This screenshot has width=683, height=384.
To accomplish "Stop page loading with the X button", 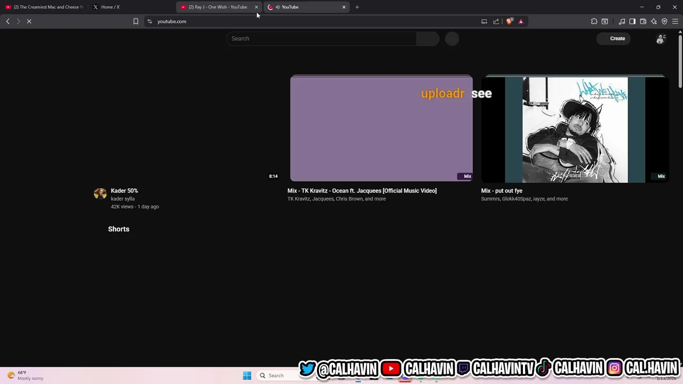I will [29, 21].
